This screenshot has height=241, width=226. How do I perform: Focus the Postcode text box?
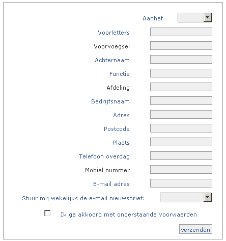(x=181, y=128)
